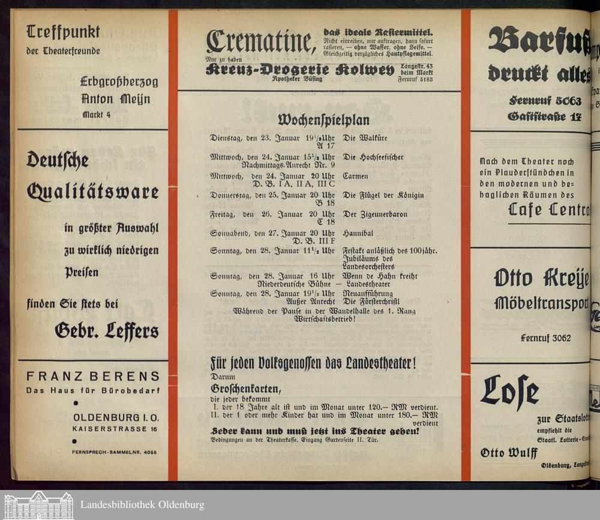The height and width of the screenshot is (520, 600).
Task: Click Für jeden Volksgenossen das Landestheater headline
Action: [313, 363]
